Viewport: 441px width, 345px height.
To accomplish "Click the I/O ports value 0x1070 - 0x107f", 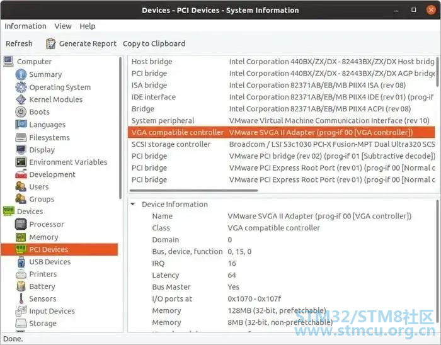I will tap(255, 298).
